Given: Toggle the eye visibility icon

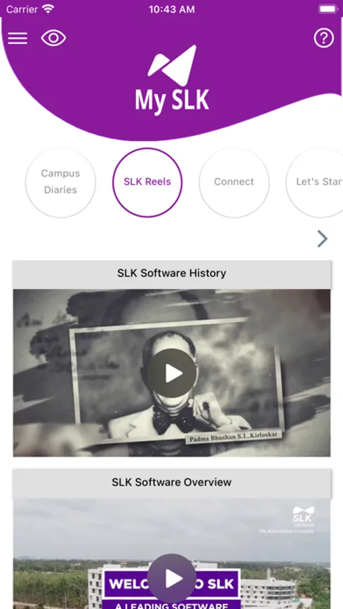Looking at the screenshot, I should (x=53, y=38).
